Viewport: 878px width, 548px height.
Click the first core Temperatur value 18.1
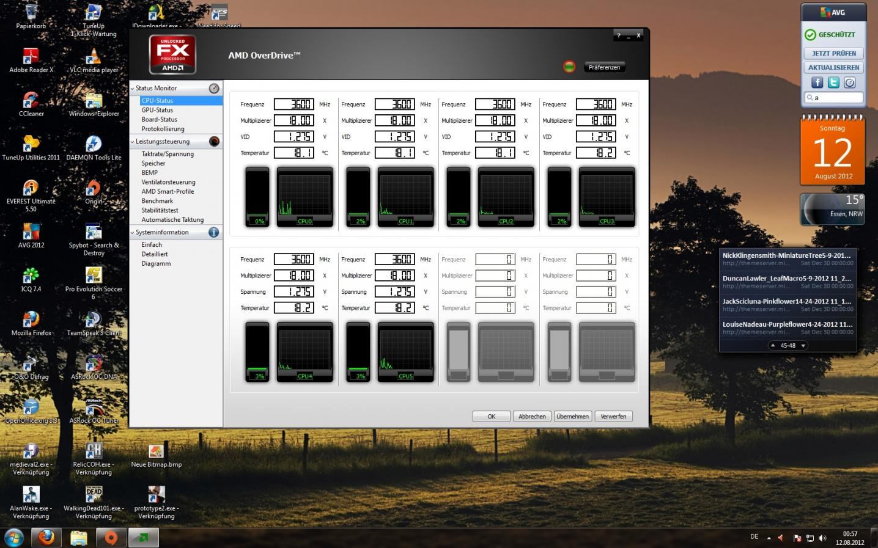294,153
